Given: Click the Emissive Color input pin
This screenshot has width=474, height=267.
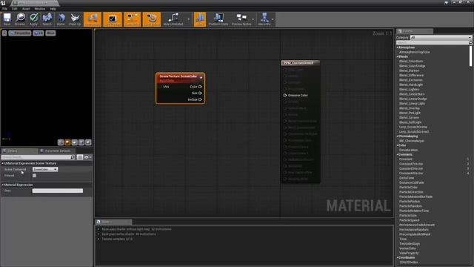Looking at the screenshot, I should coord(285,96).
